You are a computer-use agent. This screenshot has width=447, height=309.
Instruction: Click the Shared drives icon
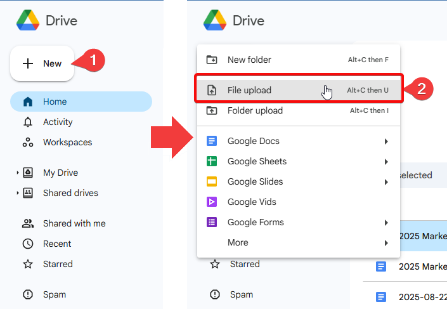coord(28,193)
